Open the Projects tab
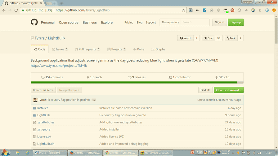This screenshot has height=156, width=278. coord(116,49)
